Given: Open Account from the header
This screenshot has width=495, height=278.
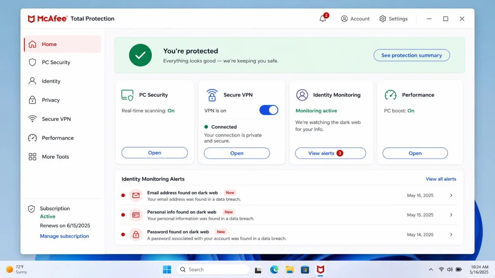Looking at the screenshot, I should (x=355, y=19).
